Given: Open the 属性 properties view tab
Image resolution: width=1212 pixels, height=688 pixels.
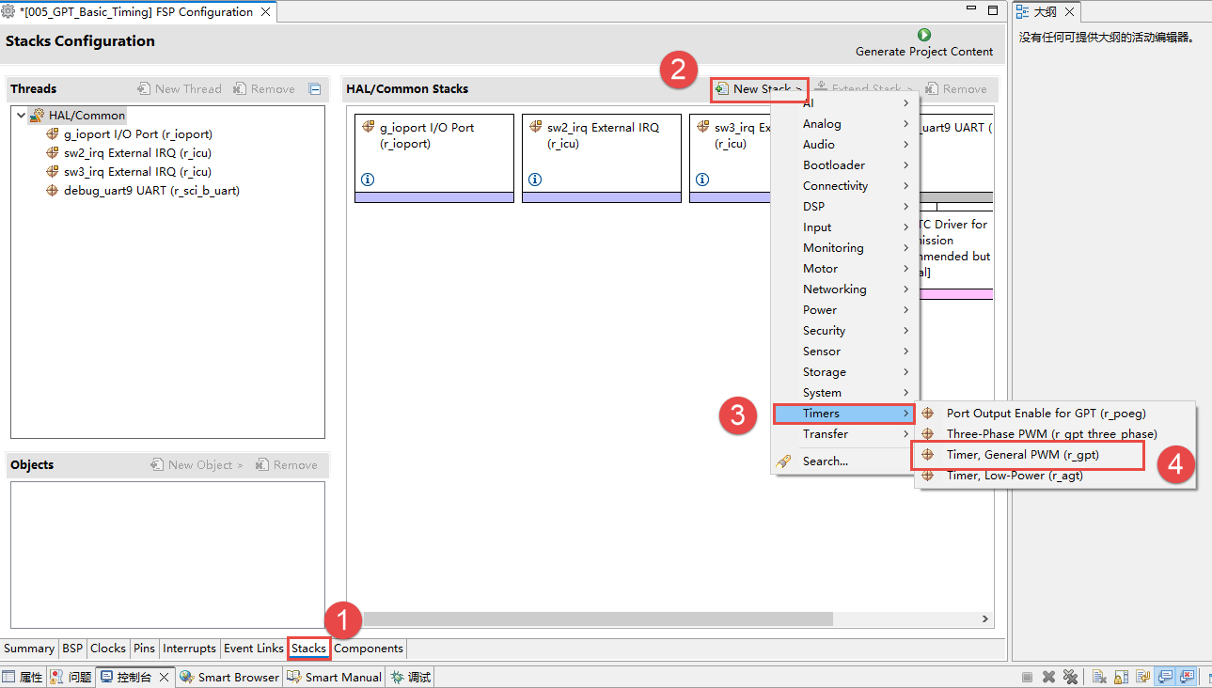Looking at the screenshot, I should [x=23, y=677].
